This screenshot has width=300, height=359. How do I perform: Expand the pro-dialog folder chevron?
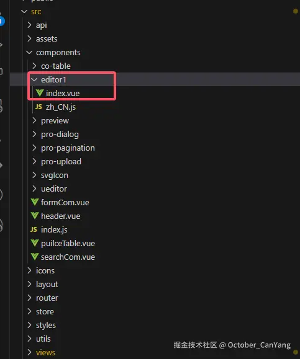coord(34,134)
